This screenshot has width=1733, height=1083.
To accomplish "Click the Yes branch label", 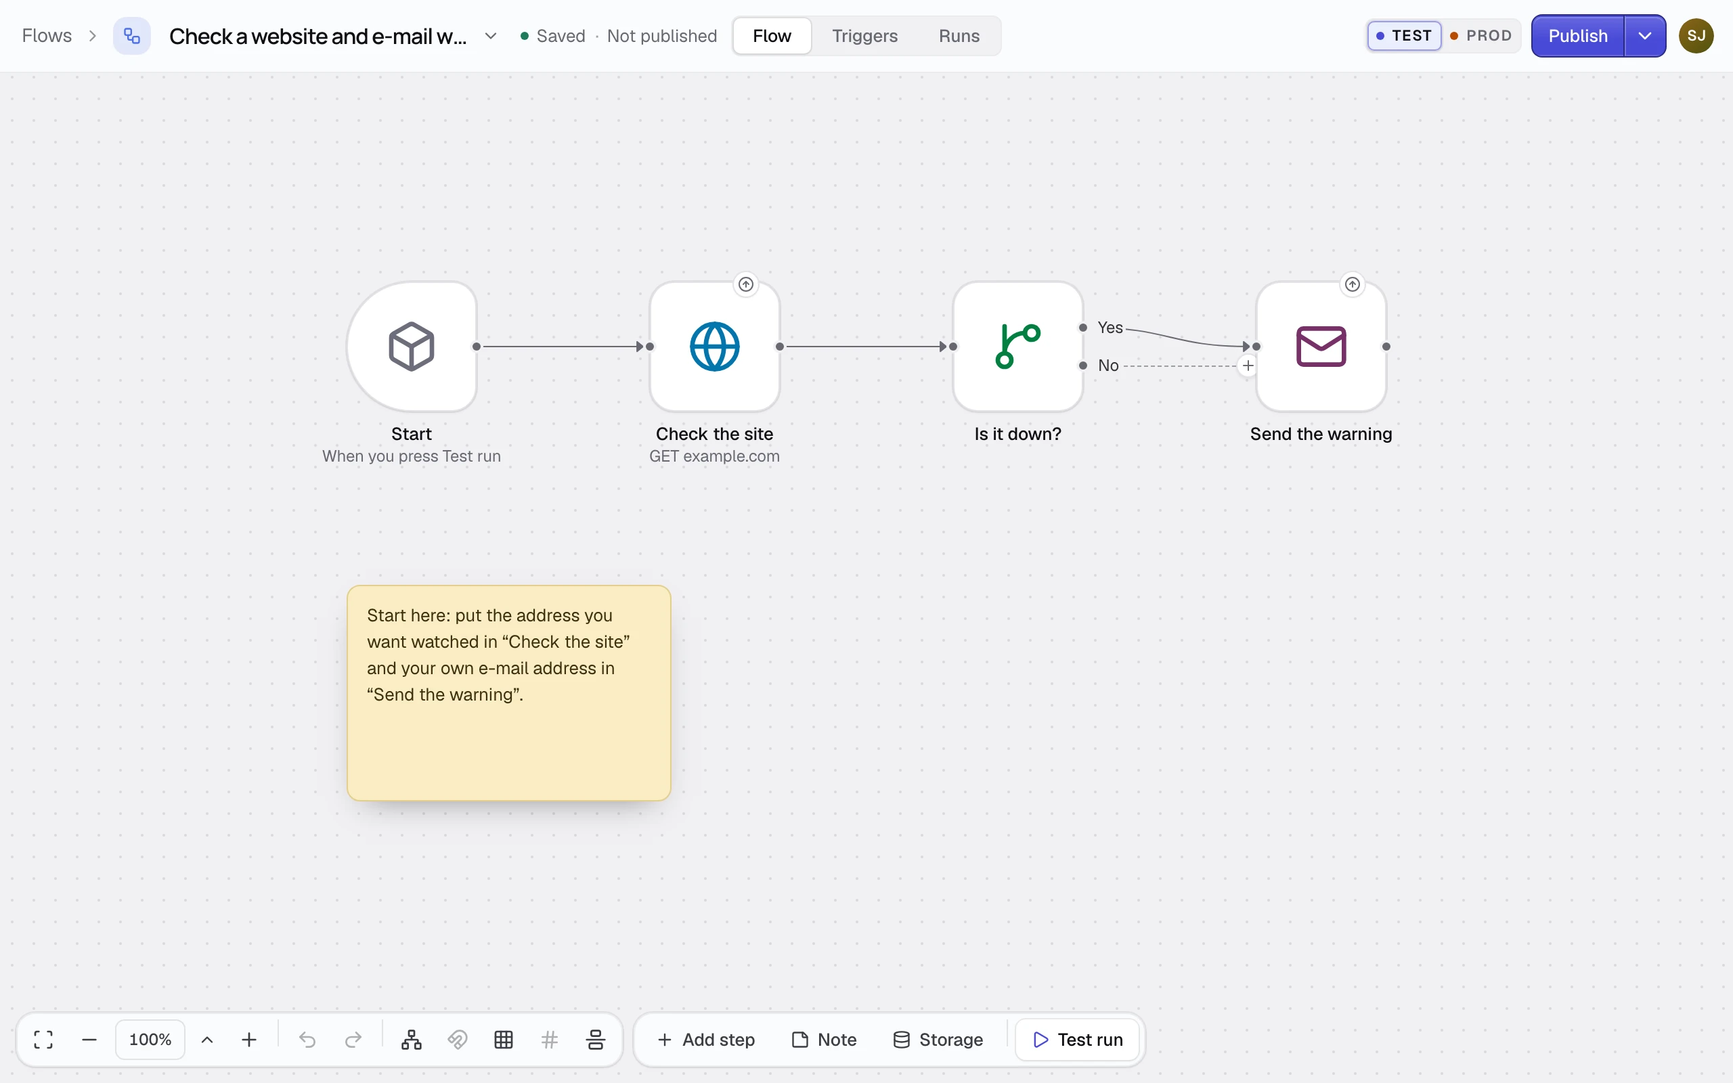I will [x=1110, y=328].
